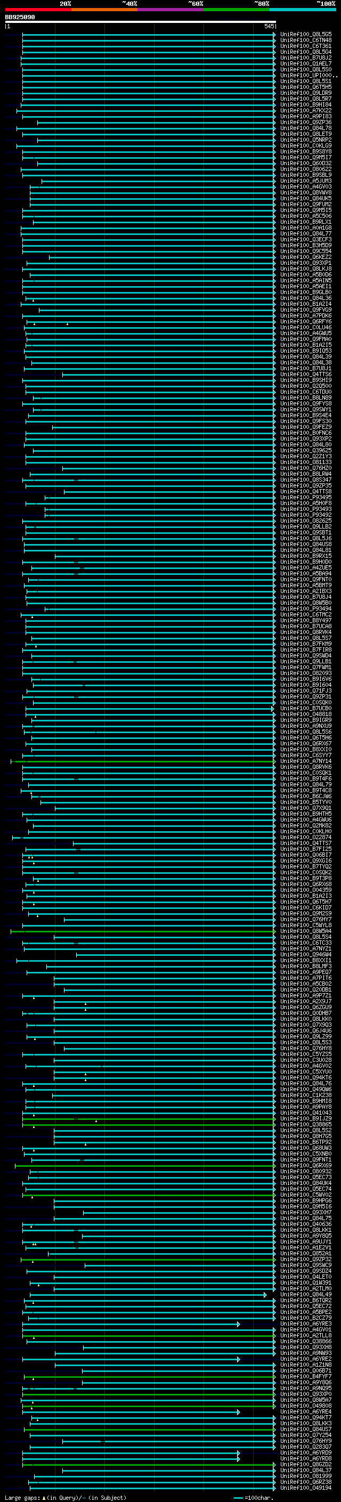Click the cyan ~100% identity legend segment
The width and height of the screenshot is (341, 1502).
(x=303, y=10)
